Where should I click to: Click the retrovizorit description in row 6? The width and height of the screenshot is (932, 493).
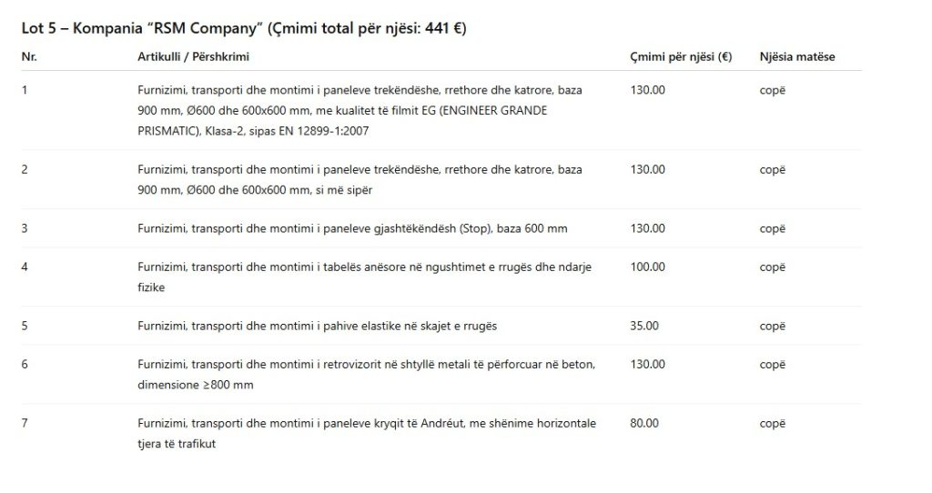(366, 374)
